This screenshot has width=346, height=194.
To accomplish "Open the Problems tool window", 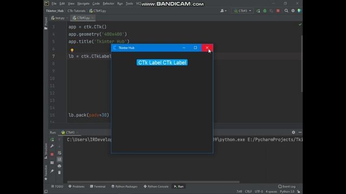I will (x=76, y=186).
